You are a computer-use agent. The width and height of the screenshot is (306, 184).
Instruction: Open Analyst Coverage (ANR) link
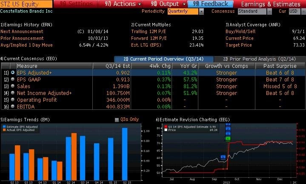pos(253,25)
